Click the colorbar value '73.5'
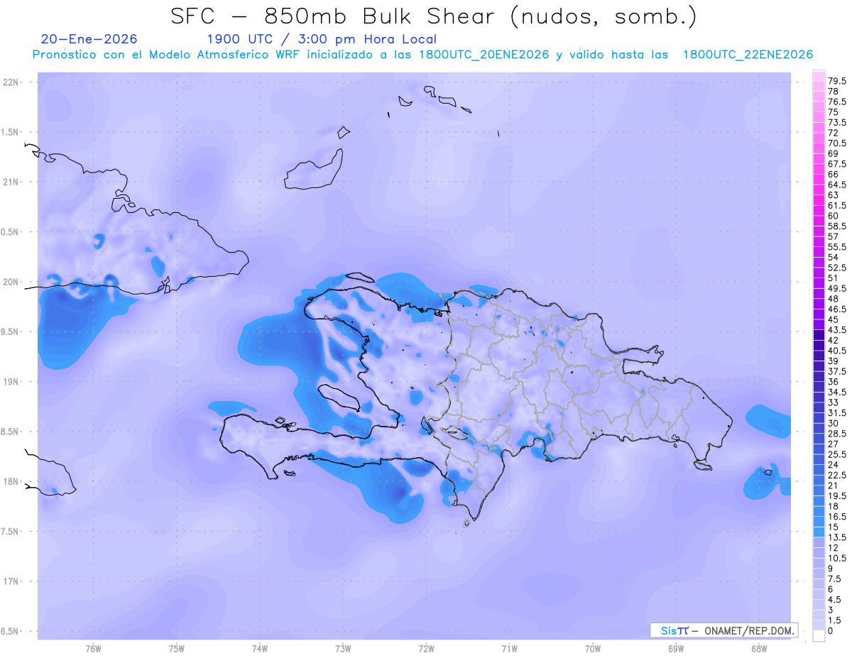 click(x=837, y=123)
